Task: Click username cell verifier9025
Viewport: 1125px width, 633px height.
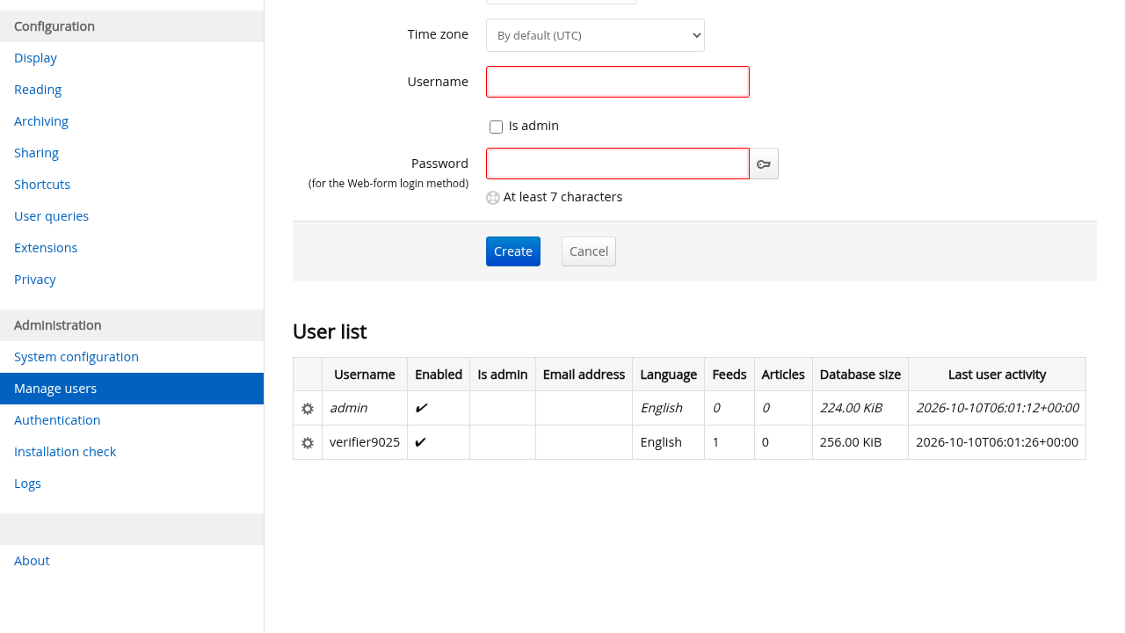Action: (365, 442)
